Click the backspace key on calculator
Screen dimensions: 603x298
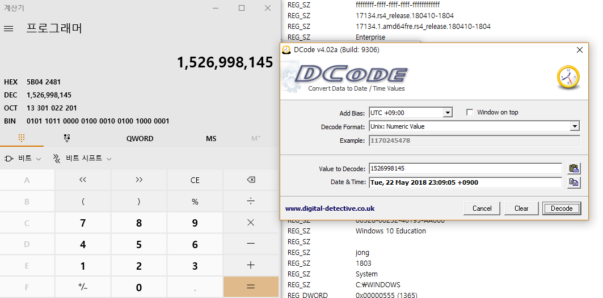[x=251, y=180]
